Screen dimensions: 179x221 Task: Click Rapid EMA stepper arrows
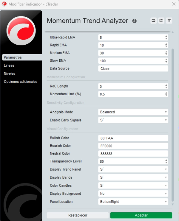click(166, 45)
